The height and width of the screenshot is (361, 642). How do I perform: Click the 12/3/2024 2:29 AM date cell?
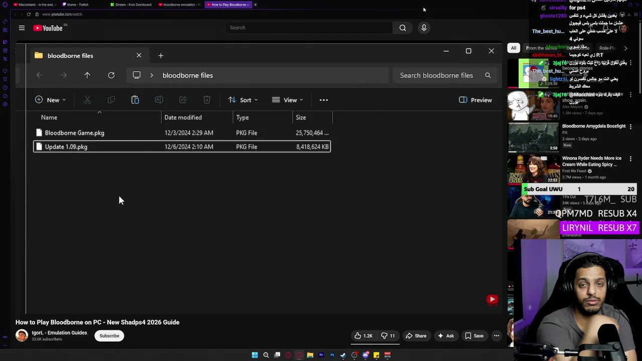pyautogui.click(x=189, y=133)
